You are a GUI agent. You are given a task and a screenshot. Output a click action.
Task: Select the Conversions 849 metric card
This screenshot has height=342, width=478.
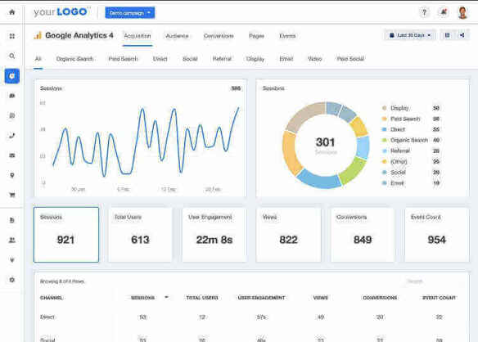pyautogui.click(x=363, y=235)
